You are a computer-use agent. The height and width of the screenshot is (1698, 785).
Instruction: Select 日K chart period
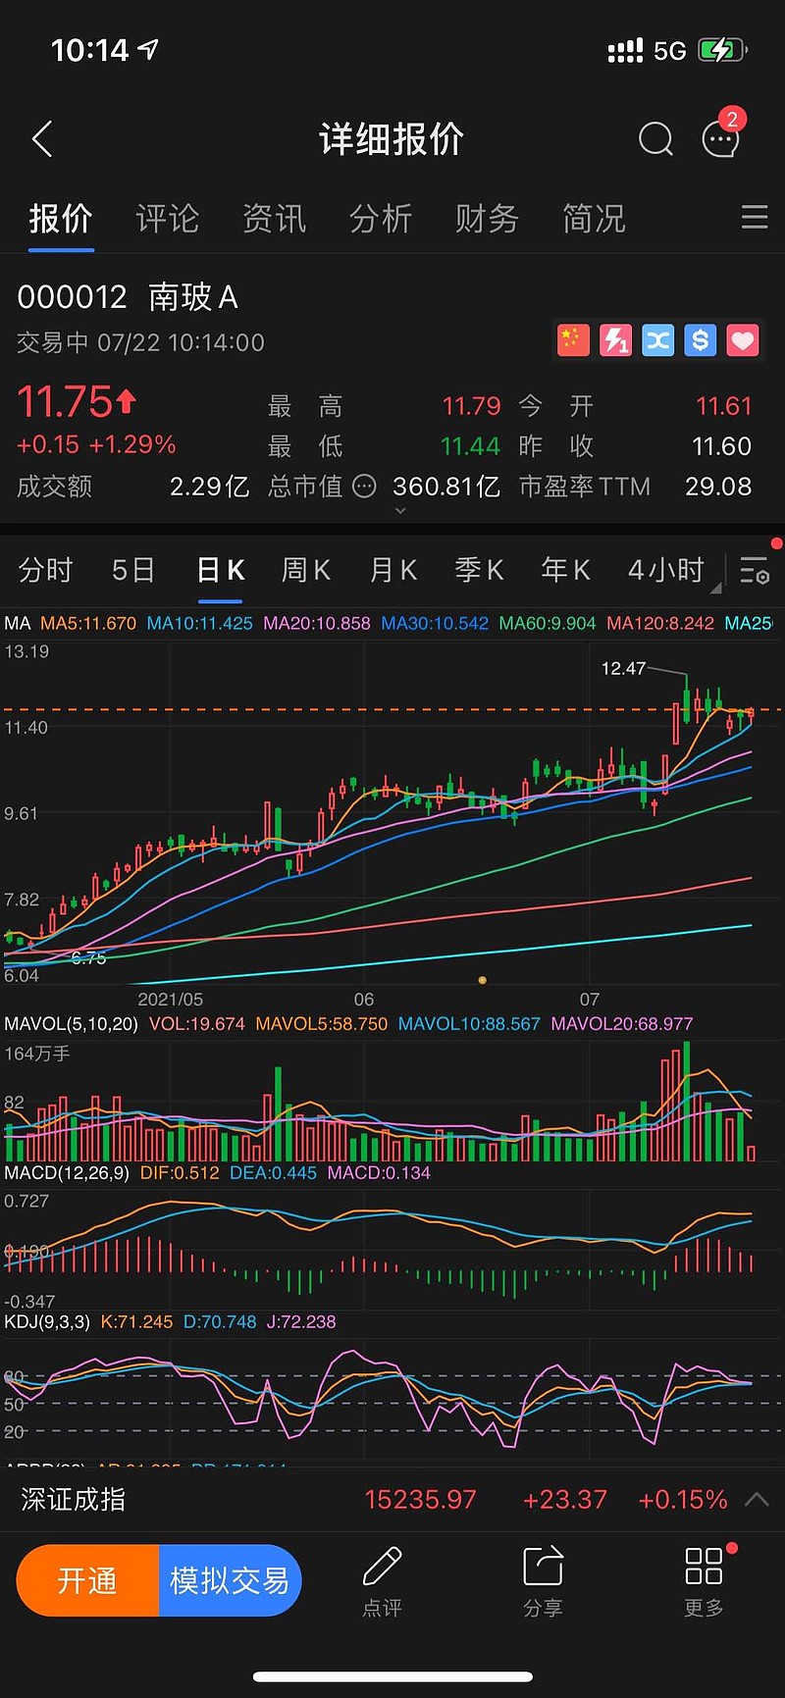pyautogui.click(x=221, y=570)
